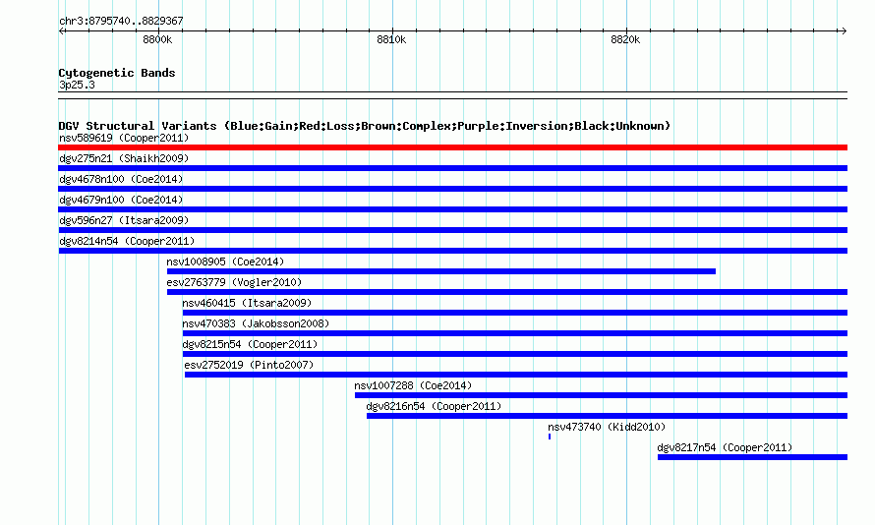Click the 3p25.3 cytogenetic band bar
Viewport: 875px width, 525px height.
click(452, 95)
